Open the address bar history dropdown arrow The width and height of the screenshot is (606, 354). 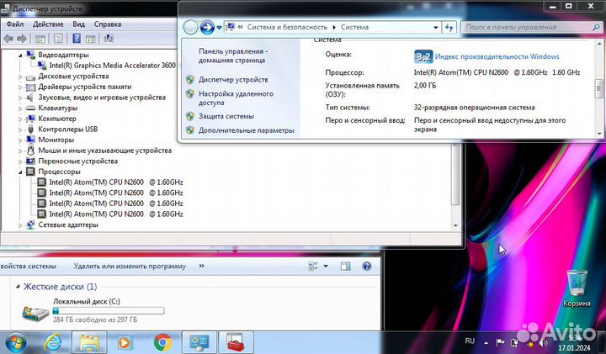[x=436, y=28]
